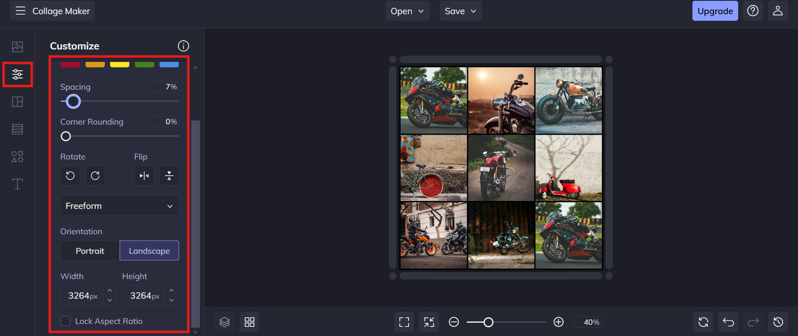Select the watermelon bicycle photo cell
798x336 pixels.
coord(433,168)
